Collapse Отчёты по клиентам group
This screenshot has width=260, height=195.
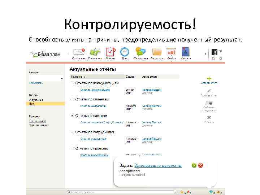72,99
